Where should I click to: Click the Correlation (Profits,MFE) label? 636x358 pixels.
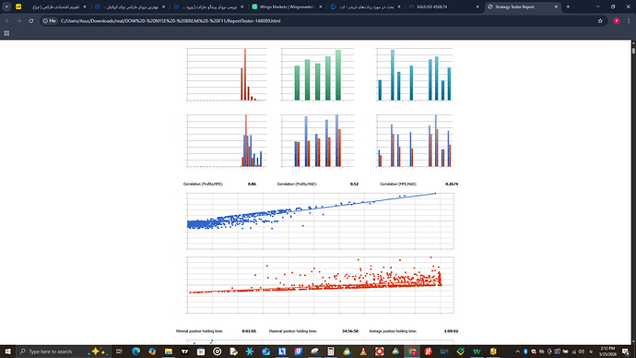pos(203,184)
